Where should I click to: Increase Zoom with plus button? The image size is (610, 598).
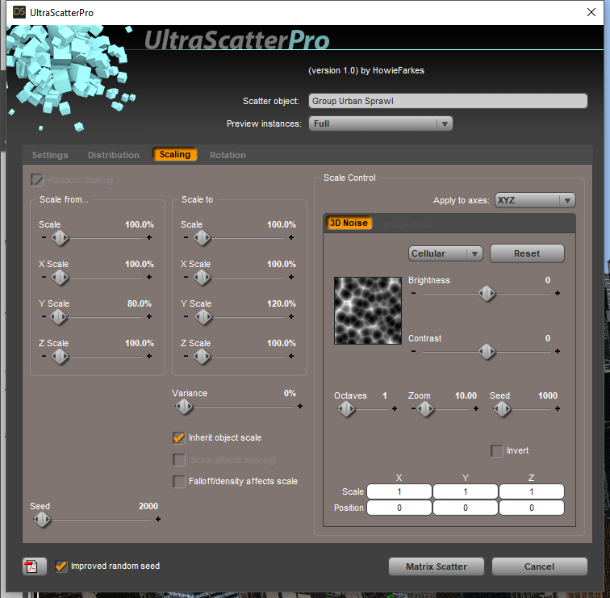[476, 408]
